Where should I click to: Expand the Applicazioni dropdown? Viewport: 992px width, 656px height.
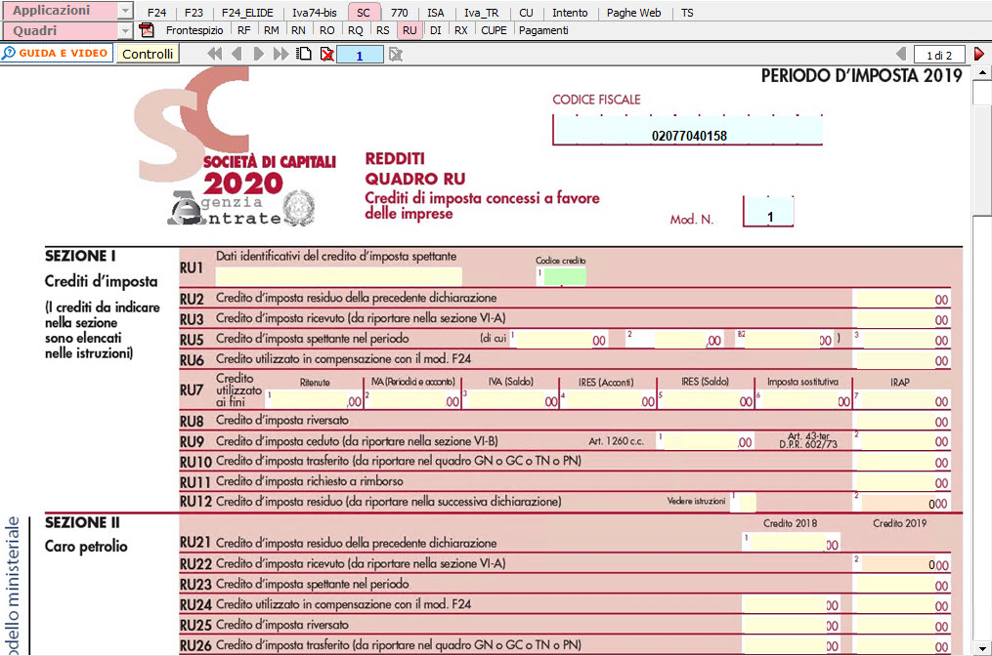(125, 11)
